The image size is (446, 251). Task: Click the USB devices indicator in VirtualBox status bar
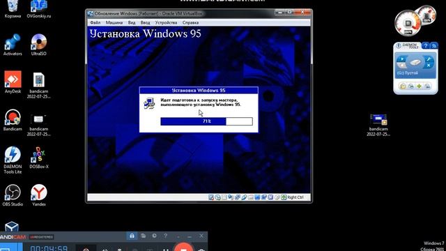244,197
